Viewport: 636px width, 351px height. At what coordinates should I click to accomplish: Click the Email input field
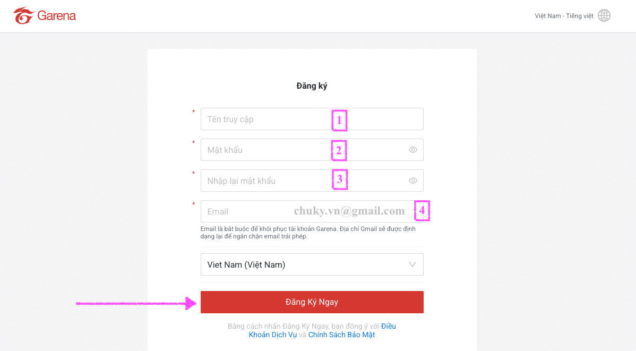(312, 211)
